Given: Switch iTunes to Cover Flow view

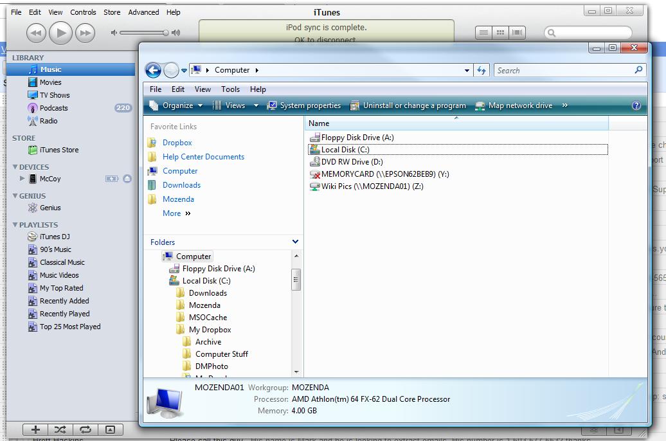Looking at the screenshot, I should tap(517, 33).
